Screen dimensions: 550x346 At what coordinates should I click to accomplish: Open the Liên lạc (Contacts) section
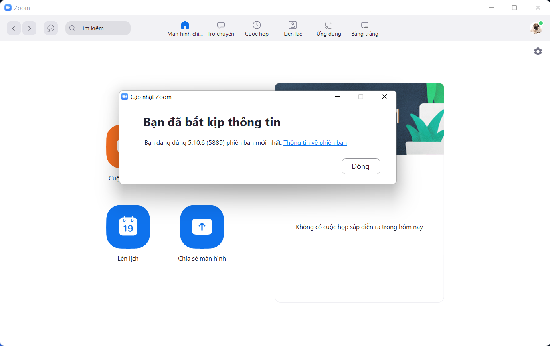coord(293,28)
